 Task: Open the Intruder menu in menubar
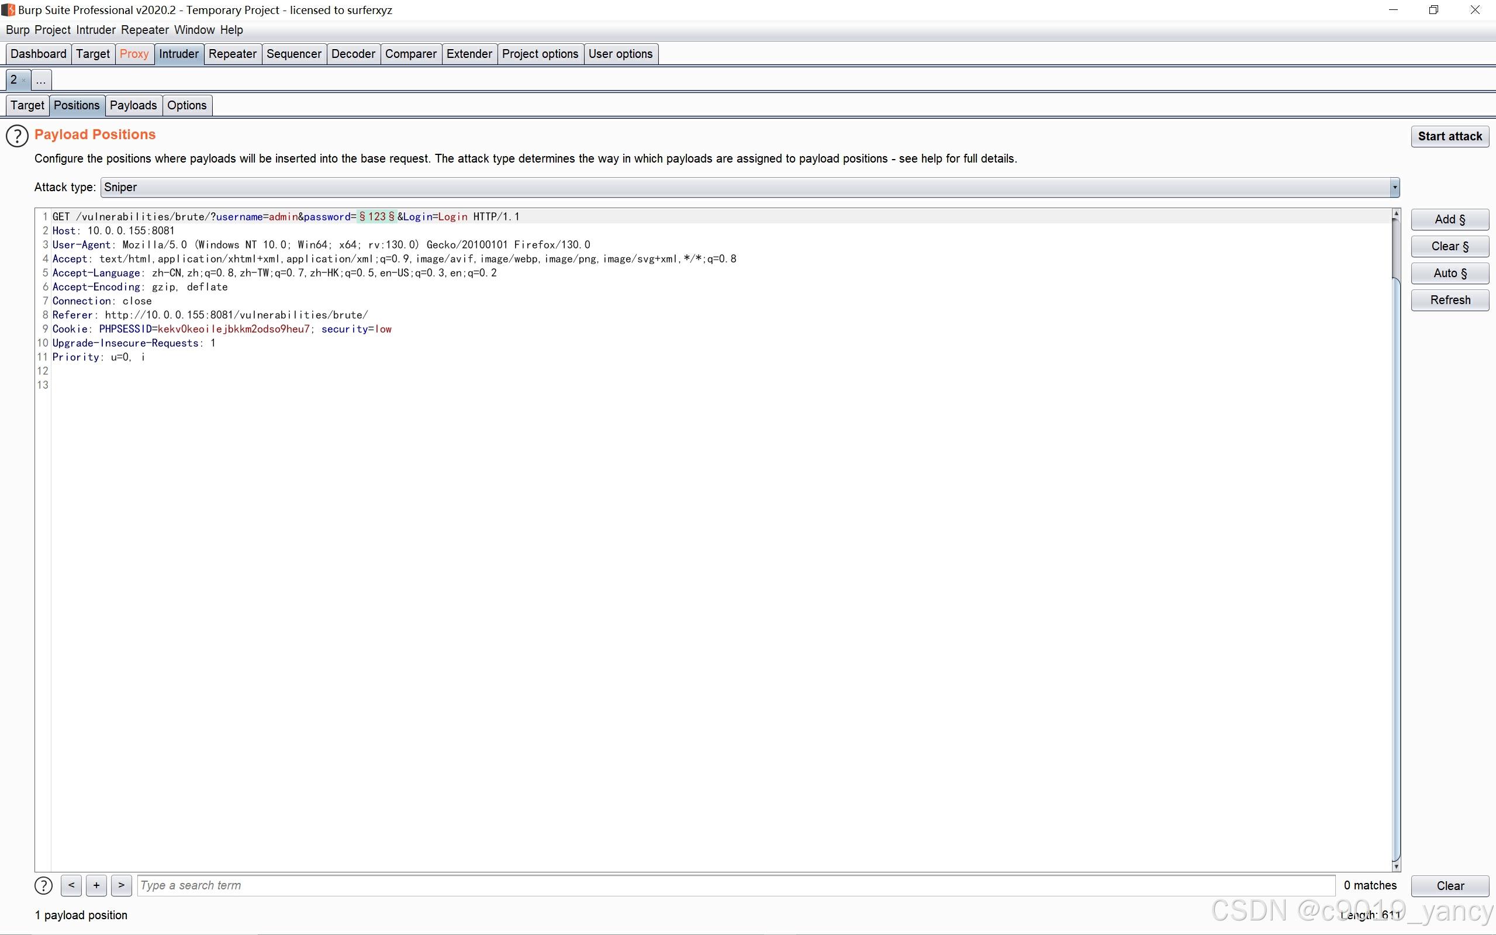point(96,30)
